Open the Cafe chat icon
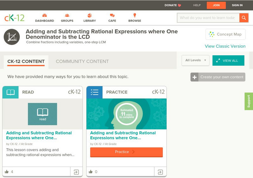Screen dimensions: 253x178 coord(112,15)
